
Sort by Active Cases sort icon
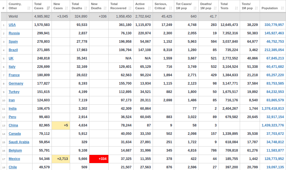pos(149,8)
